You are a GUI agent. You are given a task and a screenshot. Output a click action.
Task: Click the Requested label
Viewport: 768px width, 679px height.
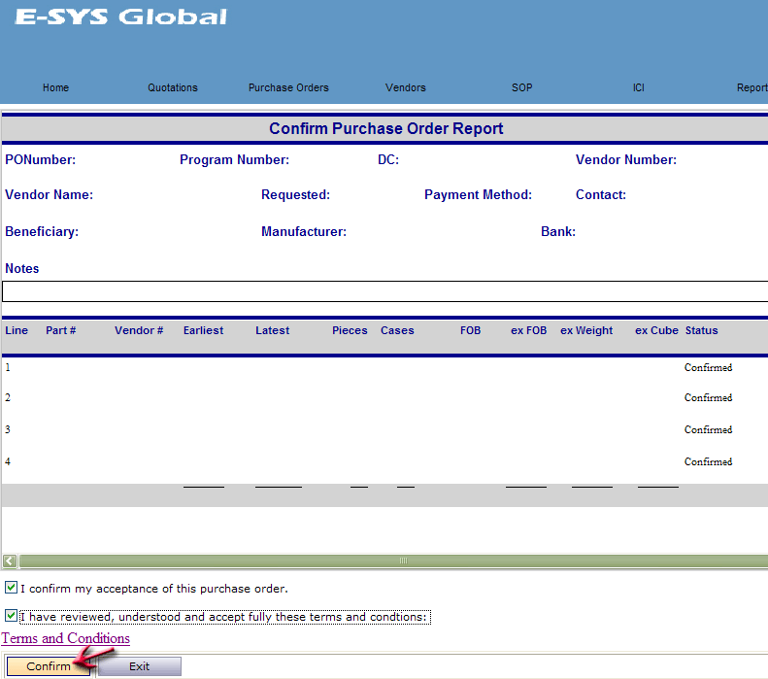tap(295, 195)
